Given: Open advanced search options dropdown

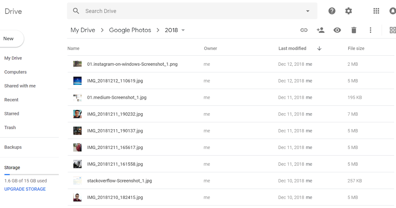Looking at the screenshot, I should click(308, 11).
